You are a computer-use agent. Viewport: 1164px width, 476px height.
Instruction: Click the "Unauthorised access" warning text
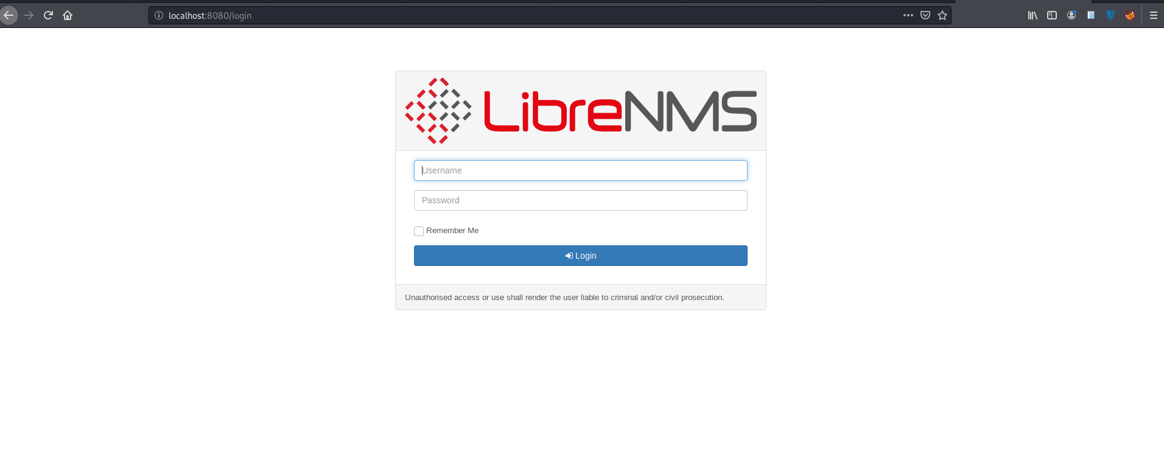point(564,298)
